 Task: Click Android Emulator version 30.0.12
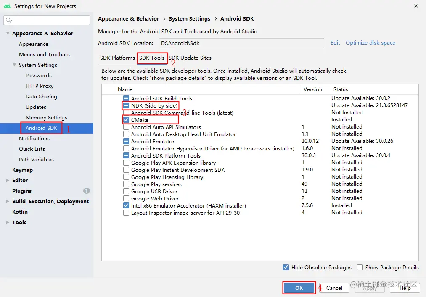tap(310, 141)
